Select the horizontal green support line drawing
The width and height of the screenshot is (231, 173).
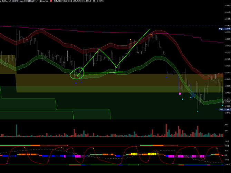pos(104,63)
